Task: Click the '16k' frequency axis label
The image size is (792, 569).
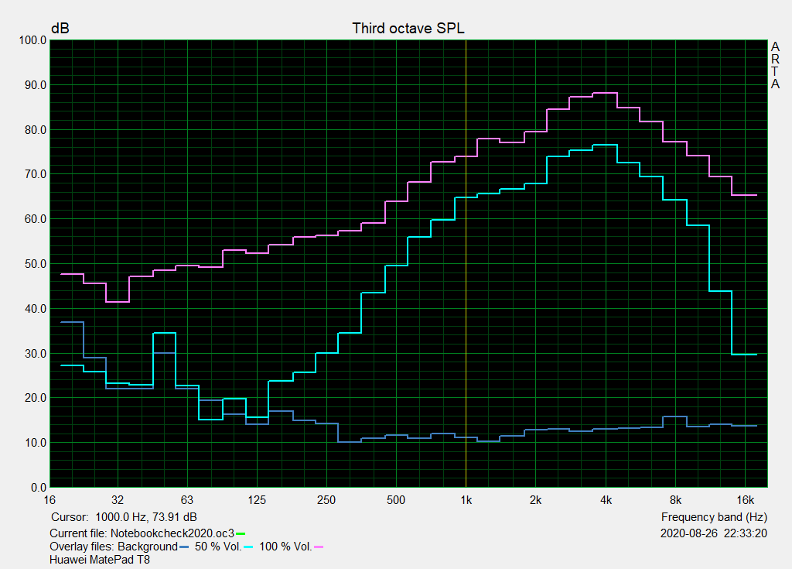Action: (745, 500)
